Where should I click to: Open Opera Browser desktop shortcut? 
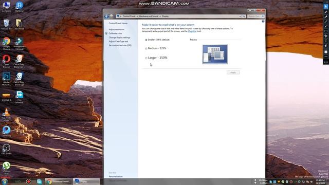(6, 61)
